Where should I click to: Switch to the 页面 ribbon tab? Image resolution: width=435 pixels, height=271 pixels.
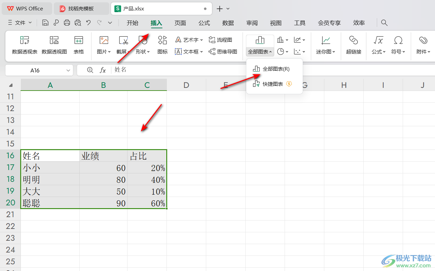tap(180, 23)
